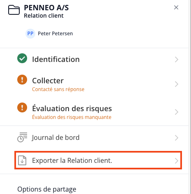The width and height of the screenshot is (191, 194).
Task: Click the PP avatar badge
Action: pyautogui.click(x=30, y=34)
